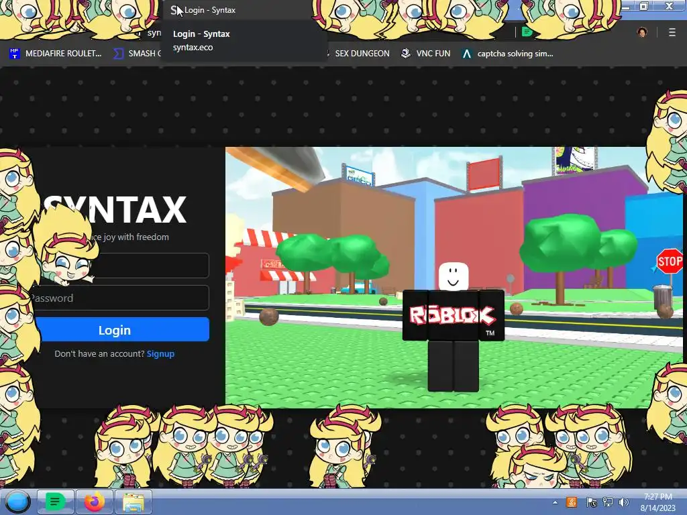Open the SMASH bookmark
Viewport: 687px width, 515px height.
tap(137, 54)
